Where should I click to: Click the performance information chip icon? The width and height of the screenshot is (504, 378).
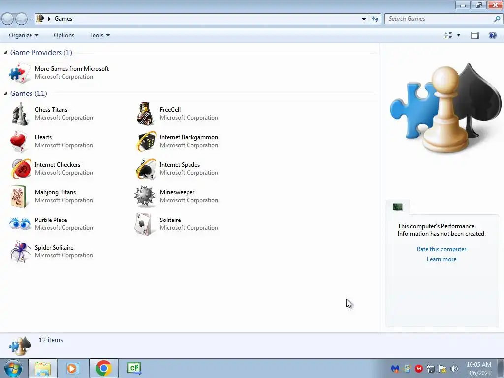[398, 207]
